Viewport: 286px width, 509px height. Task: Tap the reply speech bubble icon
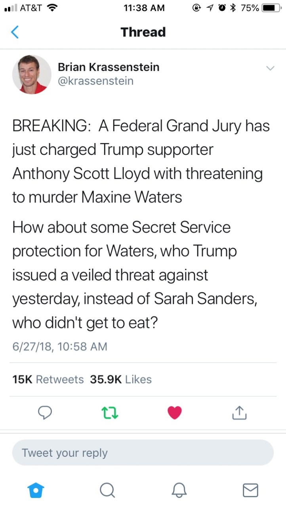45,413
